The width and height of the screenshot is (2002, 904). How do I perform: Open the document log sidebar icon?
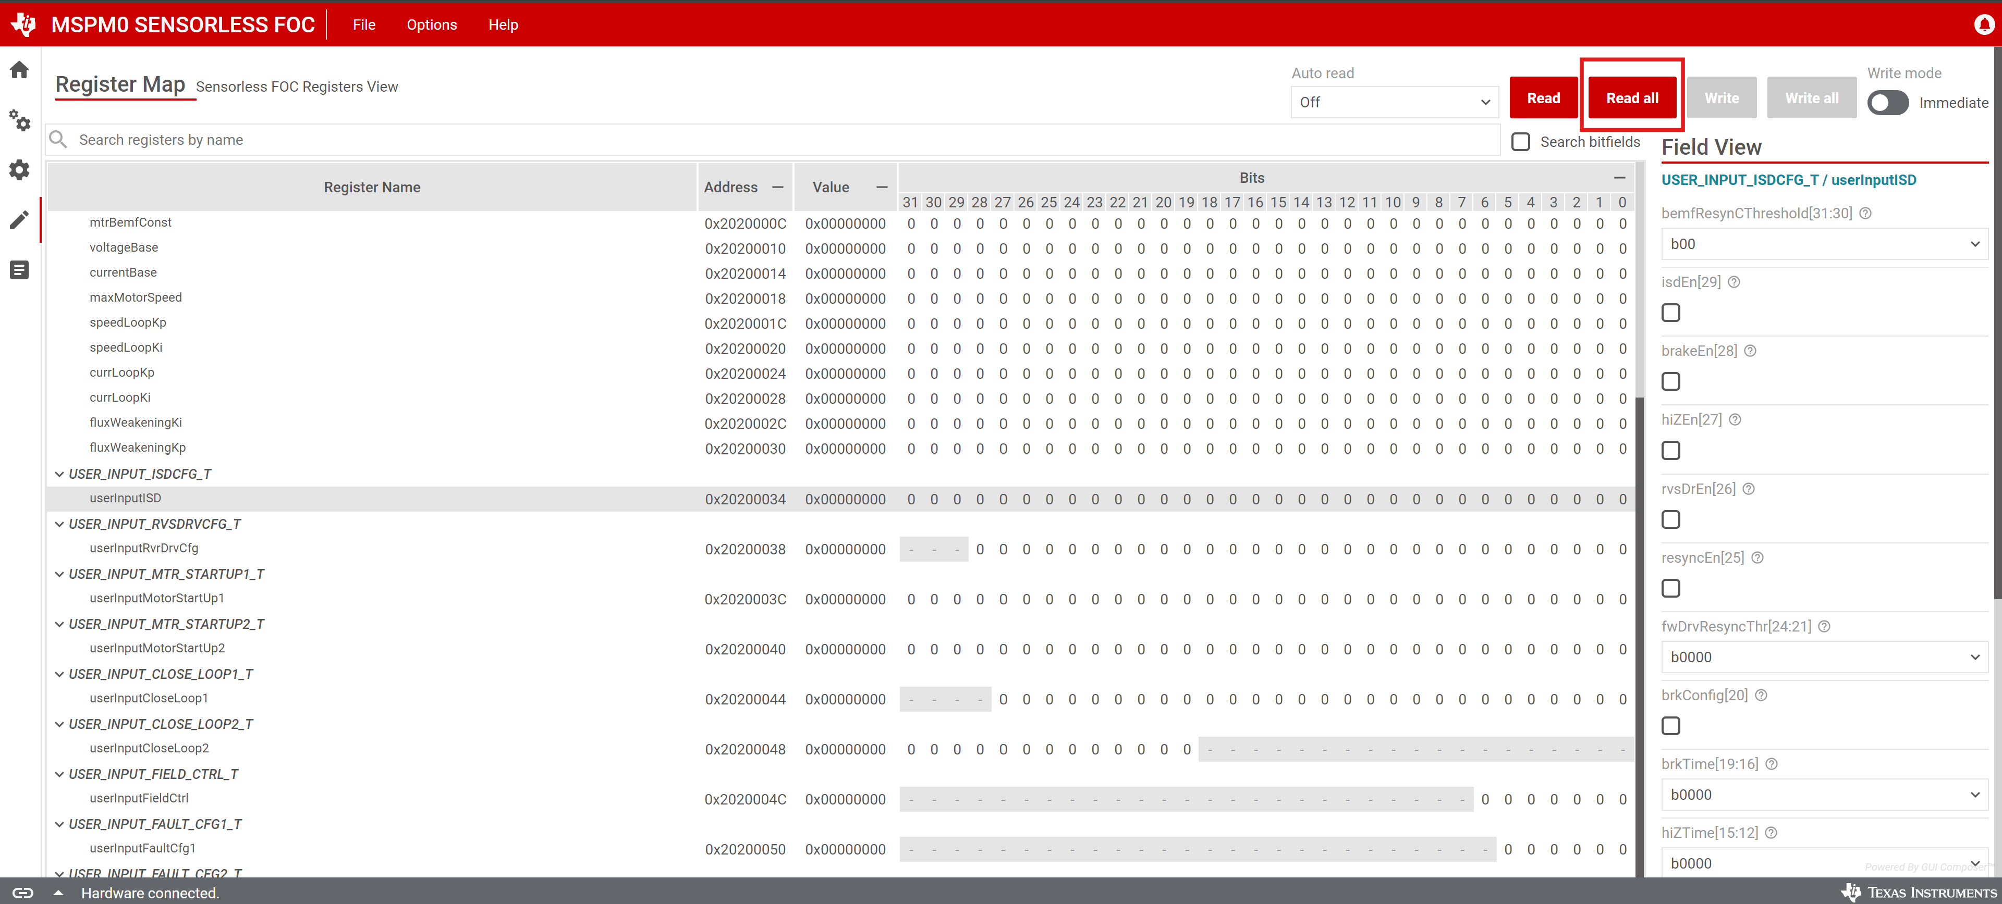[19, 270]
